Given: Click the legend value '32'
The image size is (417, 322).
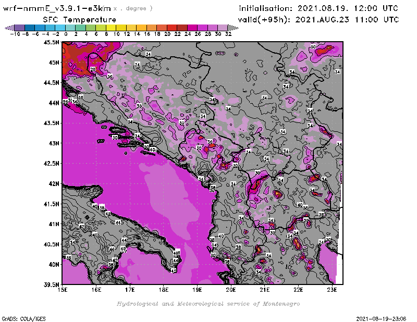Looking at the screenshot, I should click(228, 34).
